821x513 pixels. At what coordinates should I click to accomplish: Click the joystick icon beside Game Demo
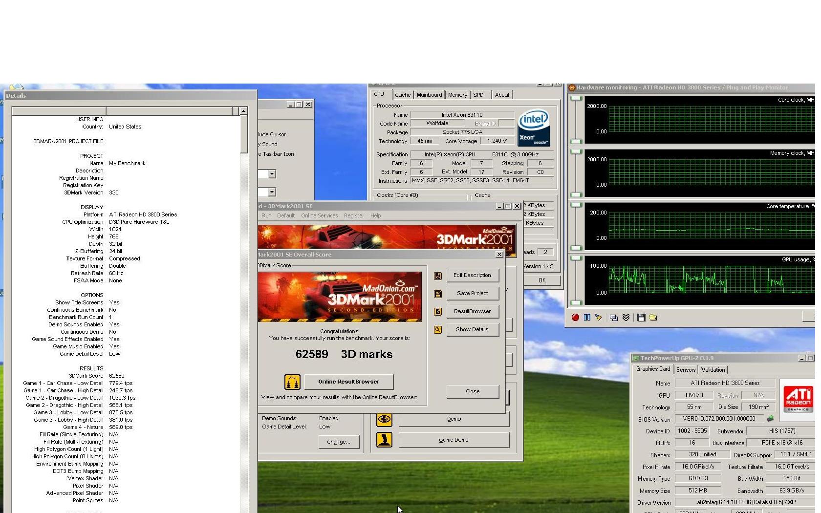pyautogui.click(x=384, y=440)
